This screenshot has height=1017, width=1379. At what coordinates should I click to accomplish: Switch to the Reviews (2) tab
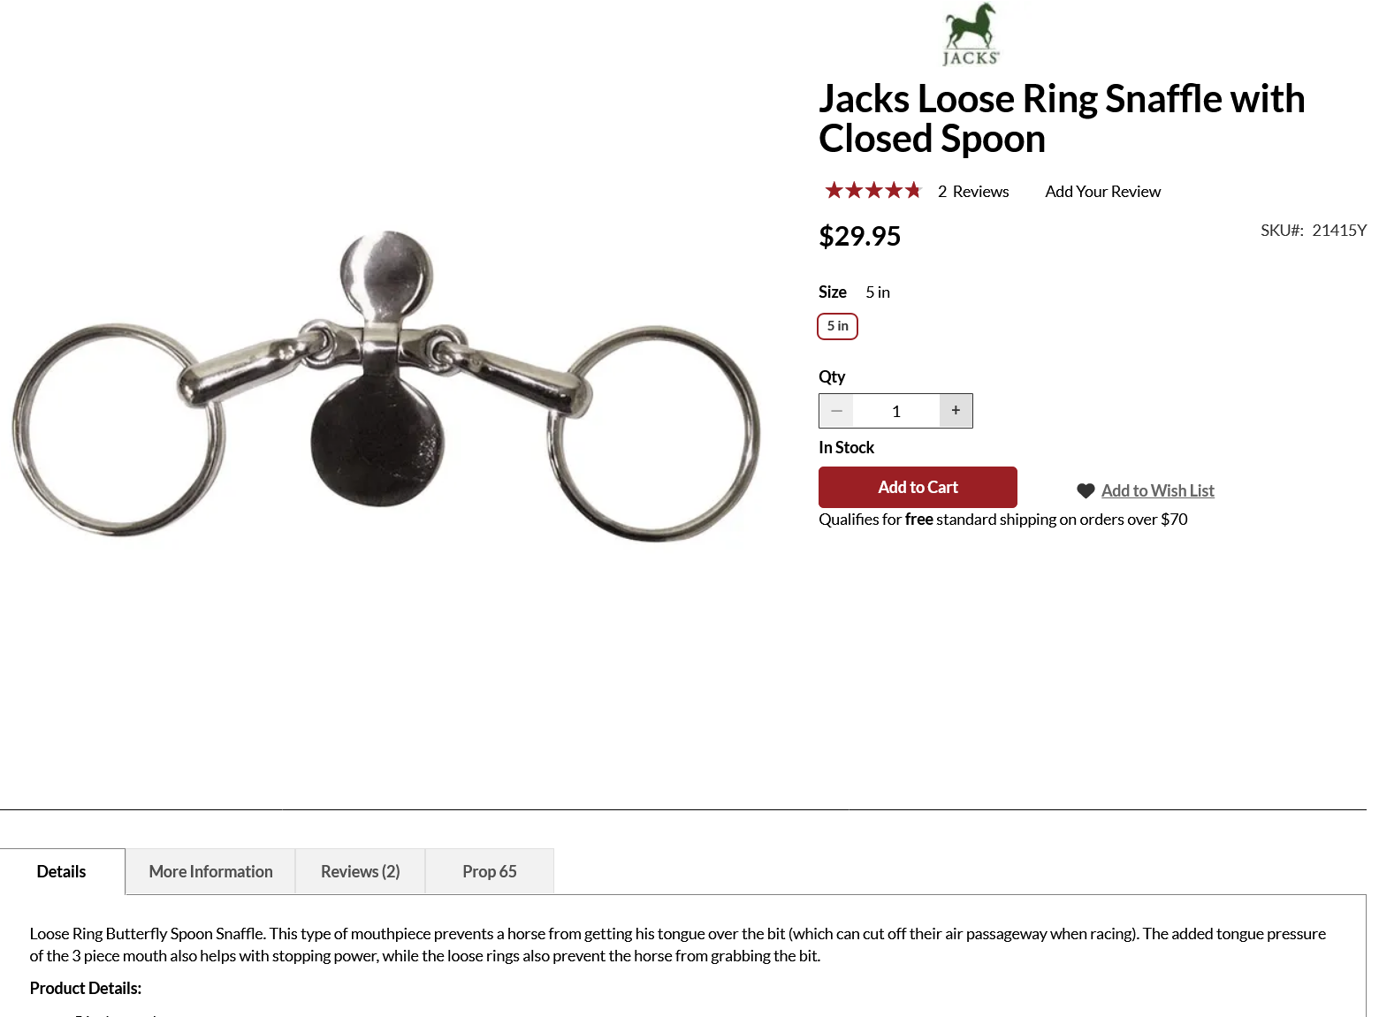[360, 871]
